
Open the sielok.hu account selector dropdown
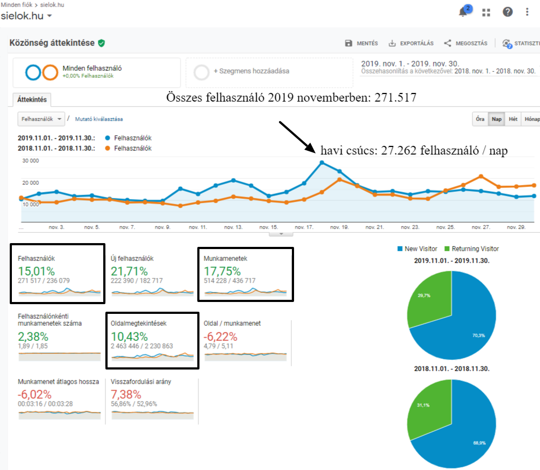(26, 16)
